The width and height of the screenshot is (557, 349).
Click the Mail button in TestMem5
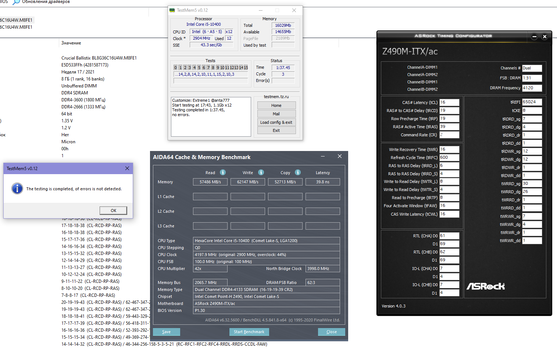(276, 114)
